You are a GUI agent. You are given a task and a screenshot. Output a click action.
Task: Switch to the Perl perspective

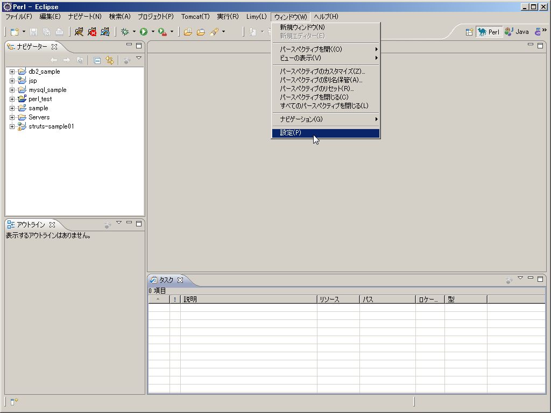489,32
